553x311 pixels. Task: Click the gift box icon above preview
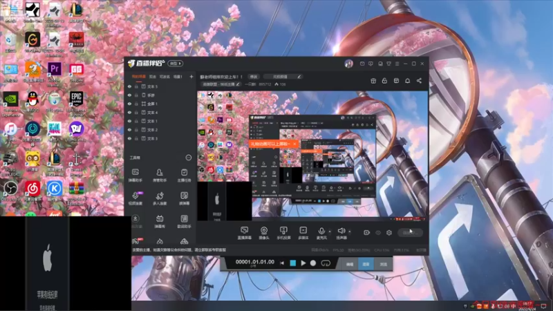tap(373, 81)
